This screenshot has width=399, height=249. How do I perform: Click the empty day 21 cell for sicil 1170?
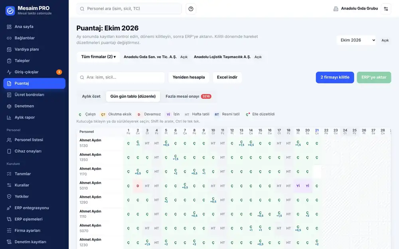pyautogui.click(x=317, y=172)
